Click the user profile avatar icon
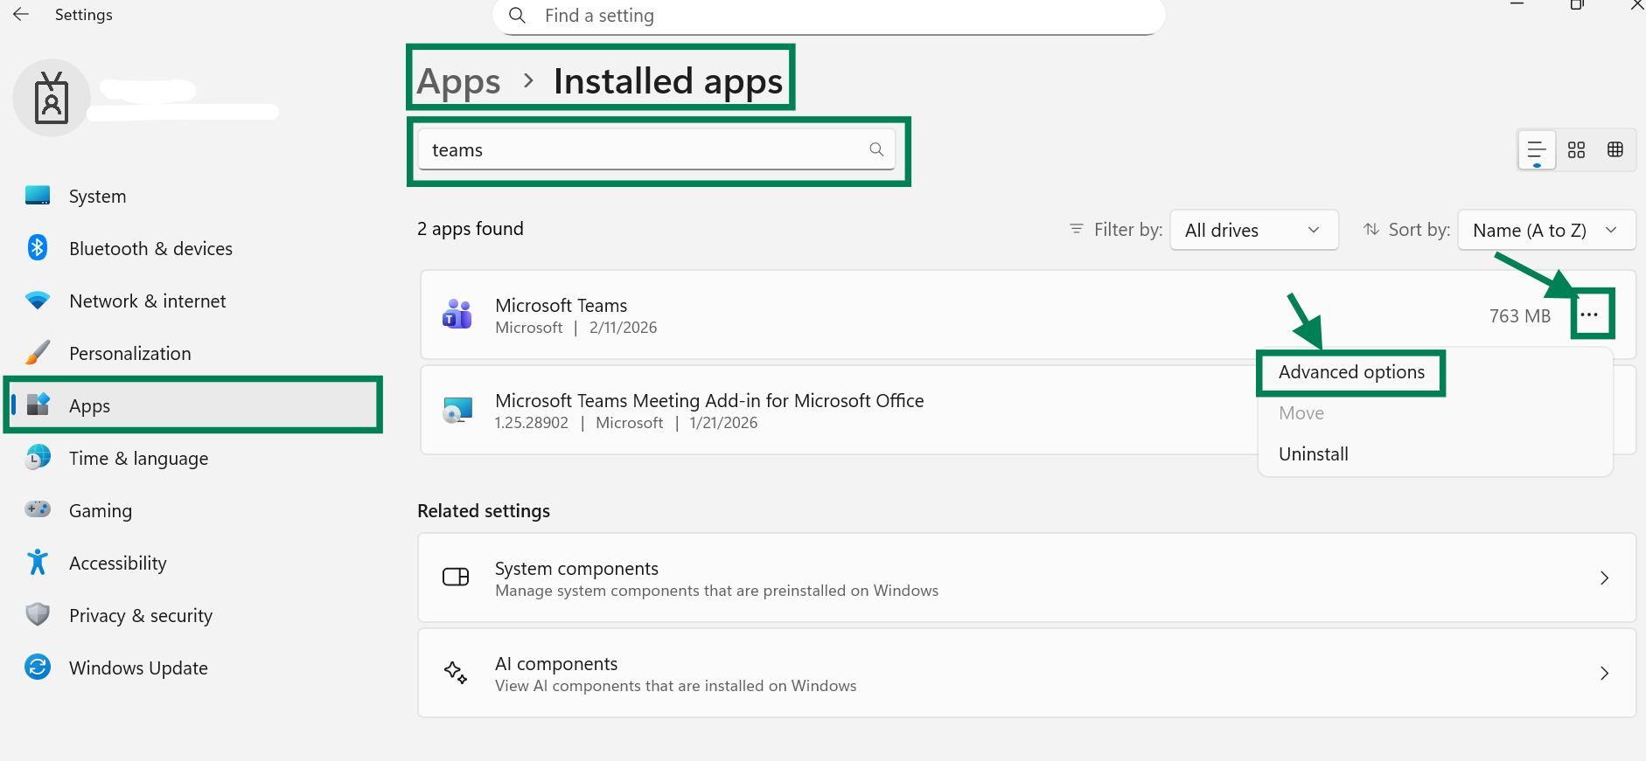The width and height of the screenshot is (1646, 761). click(x=52, y=98)
